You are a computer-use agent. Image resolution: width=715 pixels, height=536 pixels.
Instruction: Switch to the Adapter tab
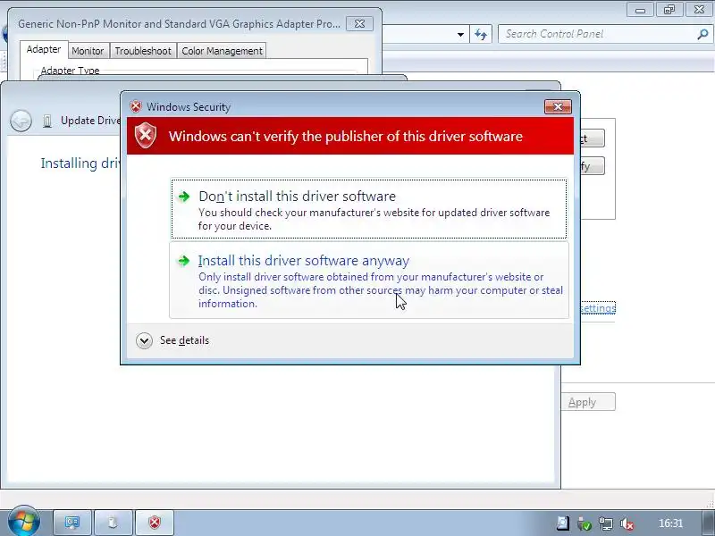pos(44,49)
